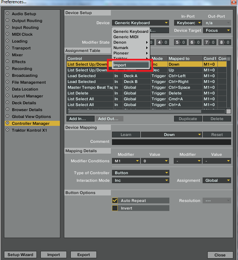Click the Cond1 column header

click(210, 58)
